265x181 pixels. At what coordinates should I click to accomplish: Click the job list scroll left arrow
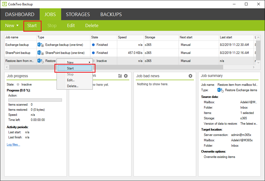coord(7,67)
